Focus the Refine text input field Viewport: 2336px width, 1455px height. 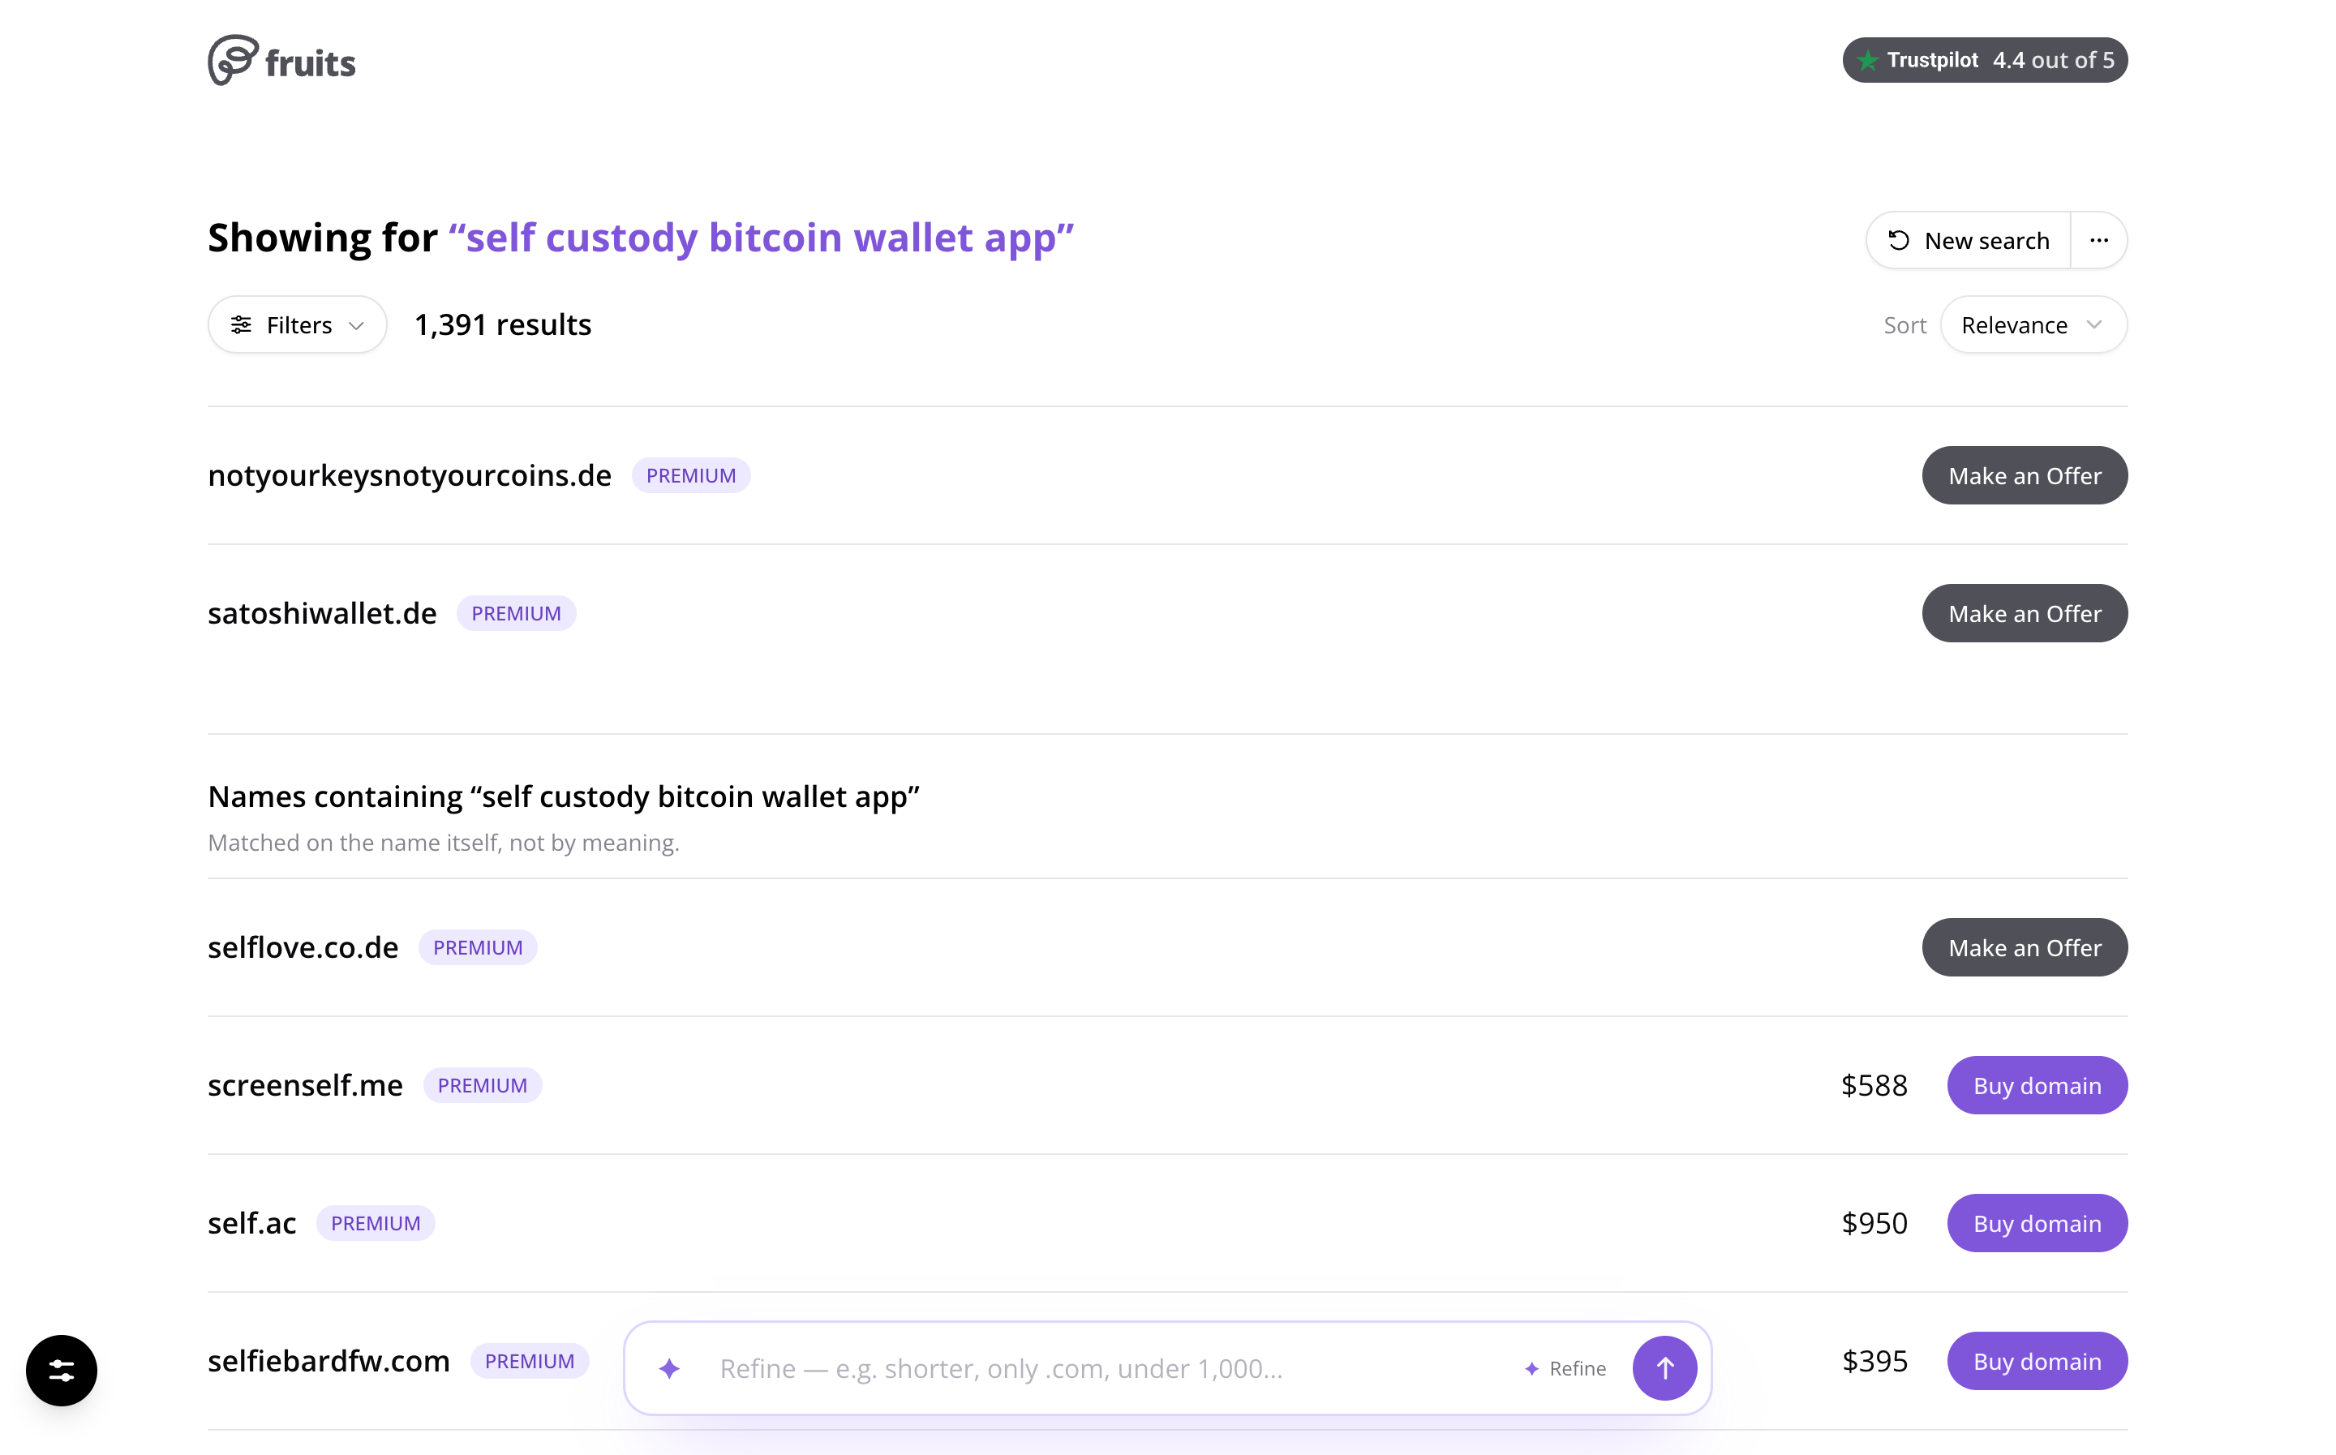[1106, 1368]
